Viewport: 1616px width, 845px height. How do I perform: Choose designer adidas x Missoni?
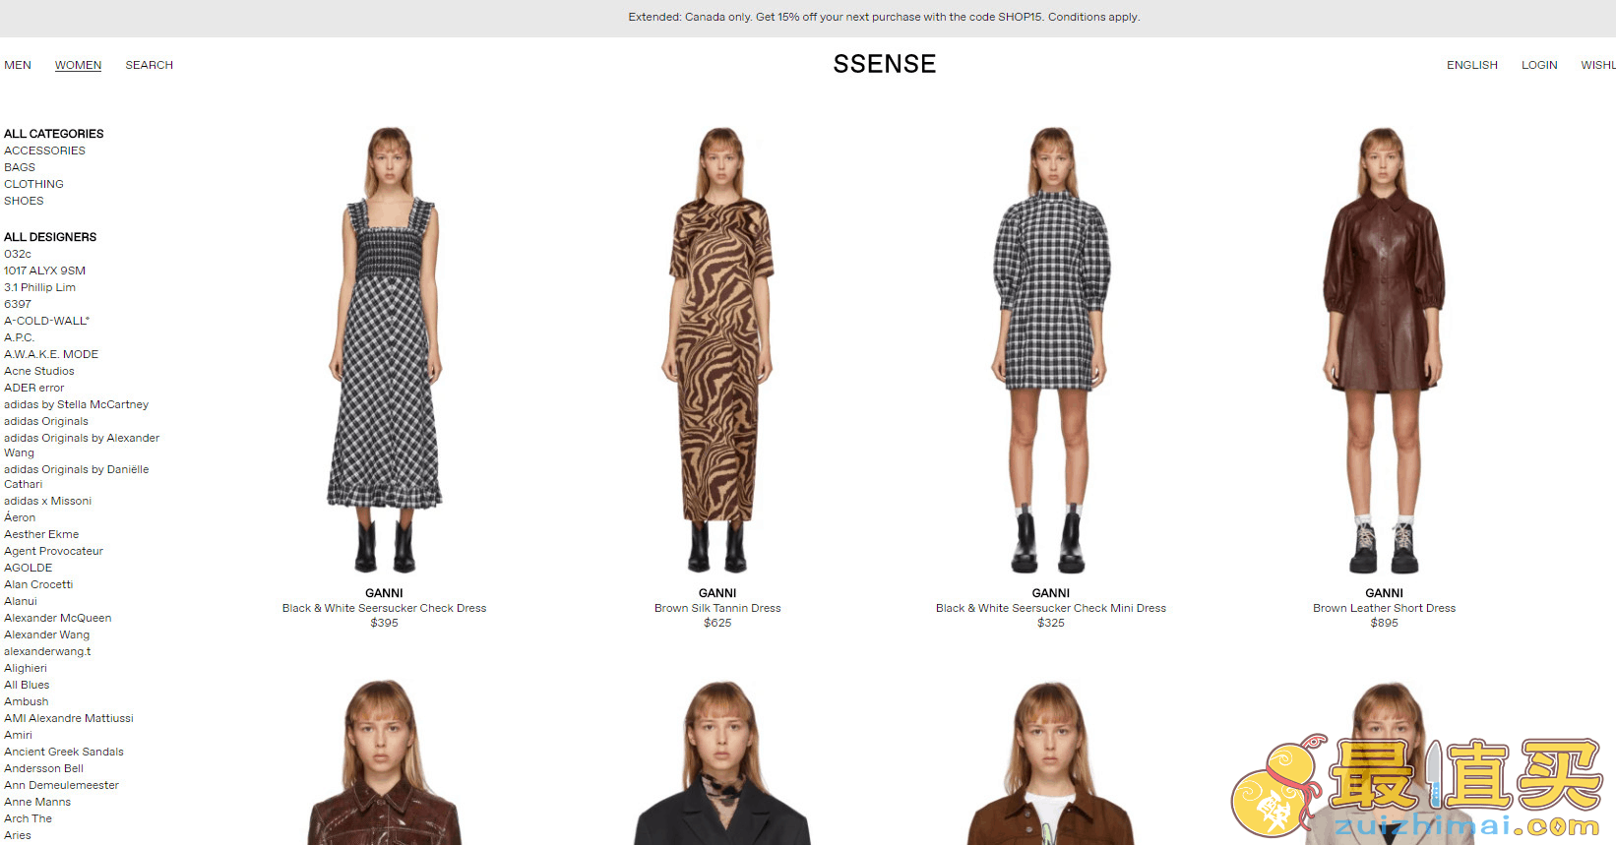tap(47, 501)
